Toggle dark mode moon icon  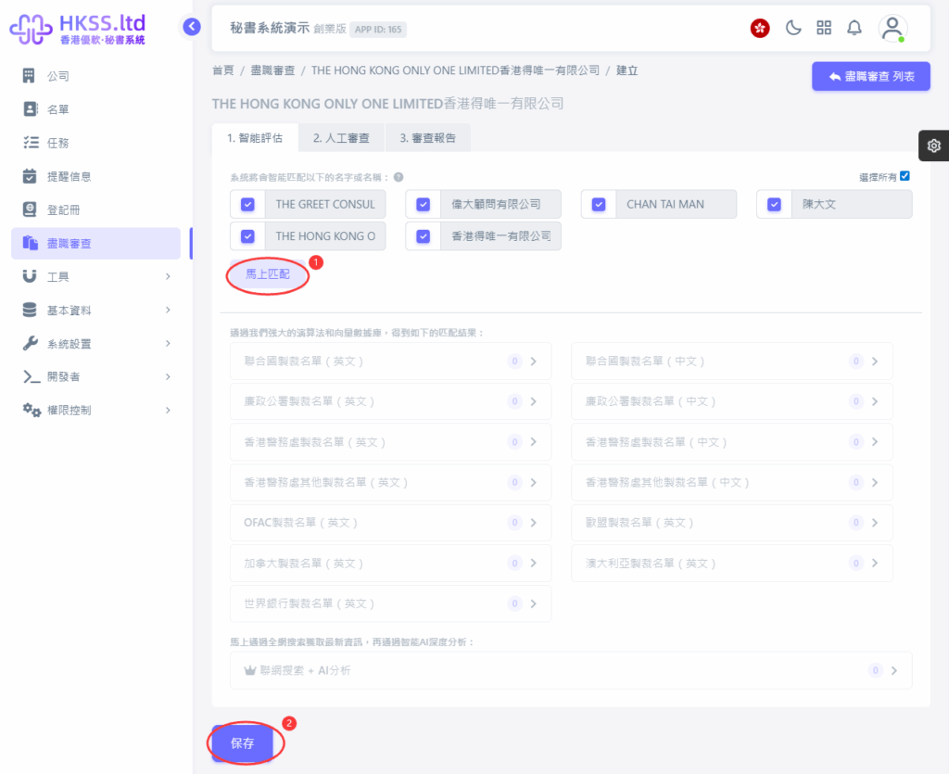point(793,28)
